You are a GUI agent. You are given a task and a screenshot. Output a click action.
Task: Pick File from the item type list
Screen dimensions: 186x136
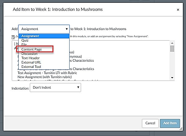(x=44, y=45)
